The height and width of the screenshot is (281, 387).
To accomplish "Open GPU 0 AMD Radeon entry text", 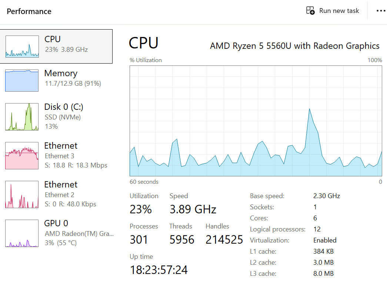I will [79, 234].
